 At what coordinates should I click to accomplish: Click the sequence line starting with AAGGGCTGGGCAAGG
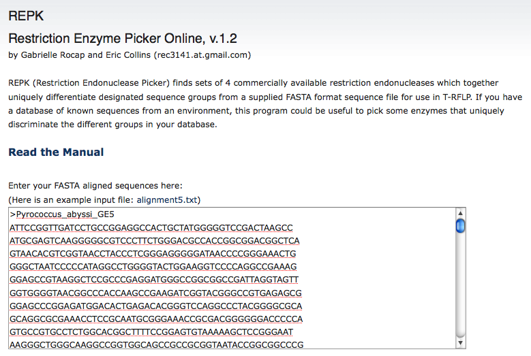point(157,345)
